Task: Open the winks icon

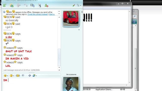Action: pos(11,76)
